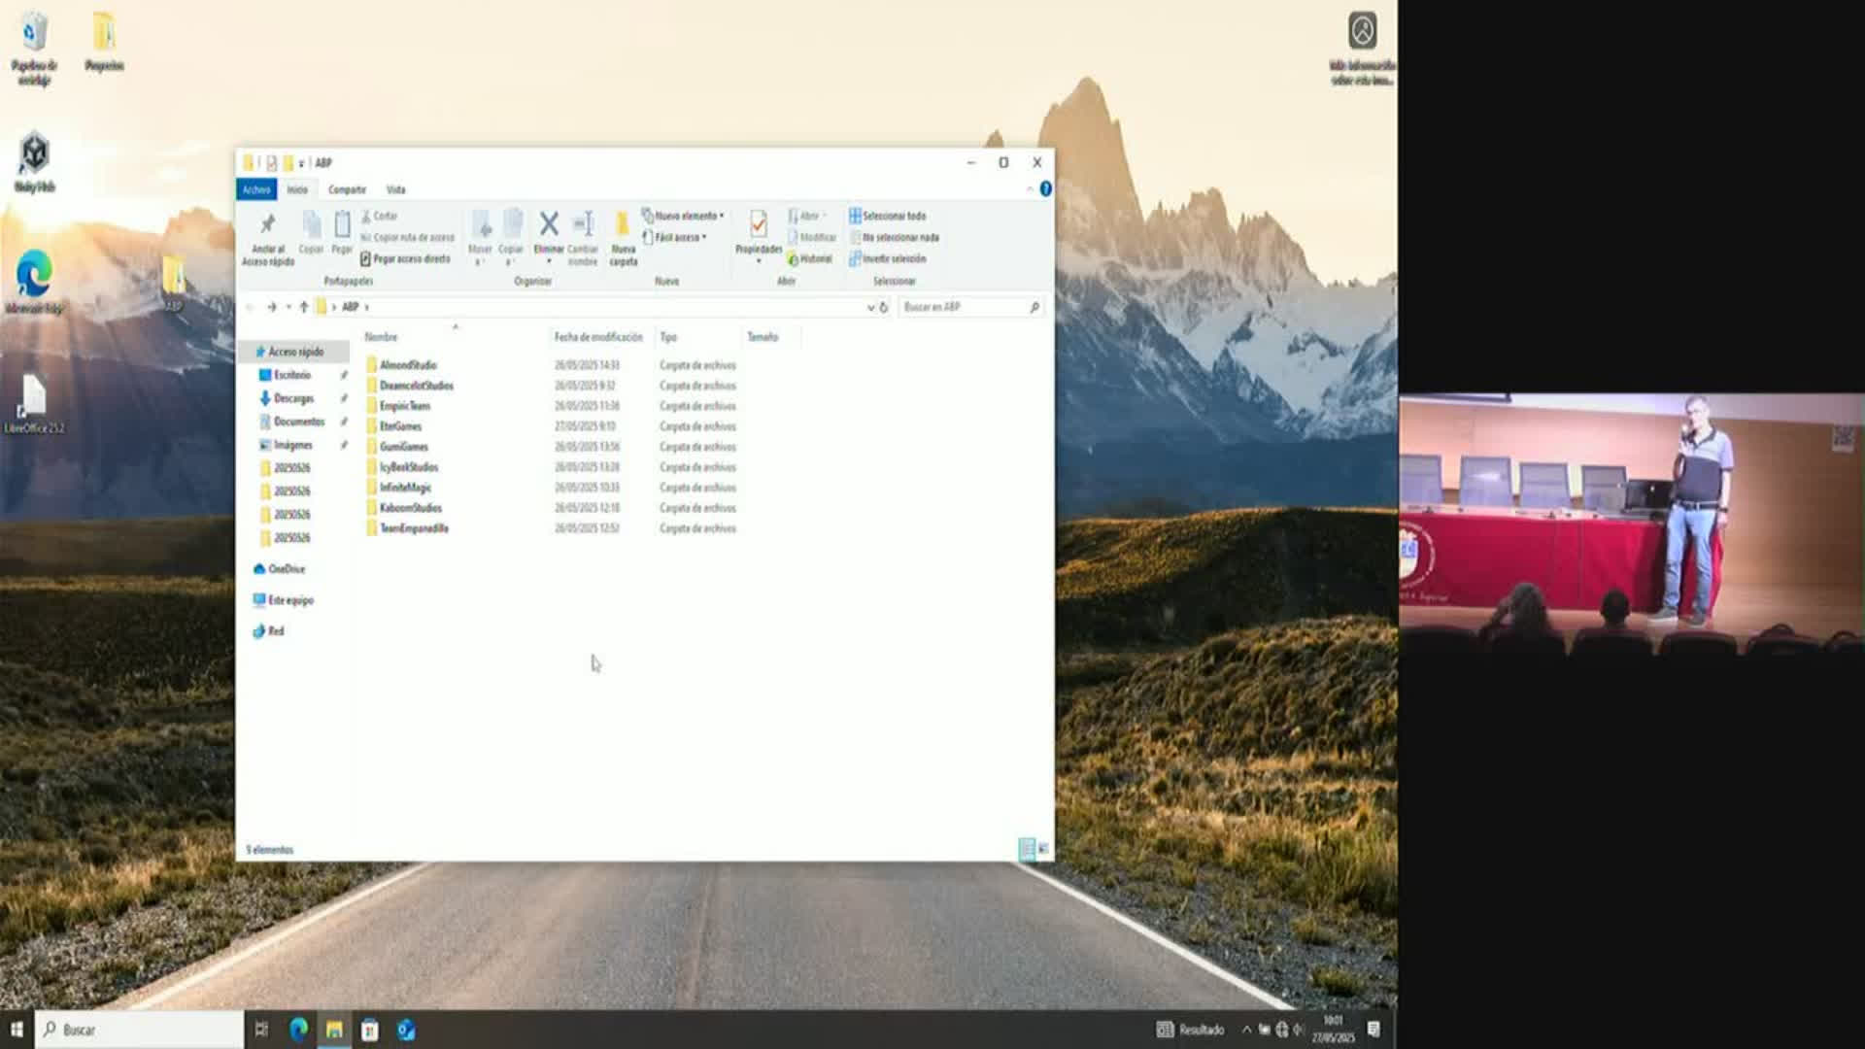Go up one folder level arrow

(x=304, y=307)
